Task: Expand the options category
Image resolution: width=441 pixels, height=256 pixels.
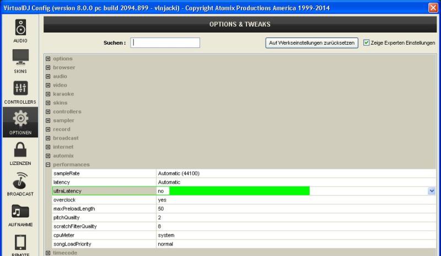Action: [48, 58]
